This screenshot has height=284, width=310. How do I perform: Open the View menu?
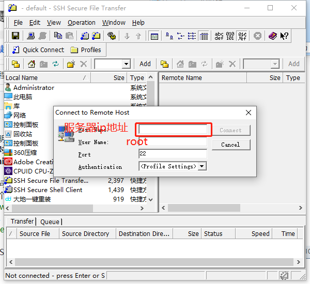[54, 23]
